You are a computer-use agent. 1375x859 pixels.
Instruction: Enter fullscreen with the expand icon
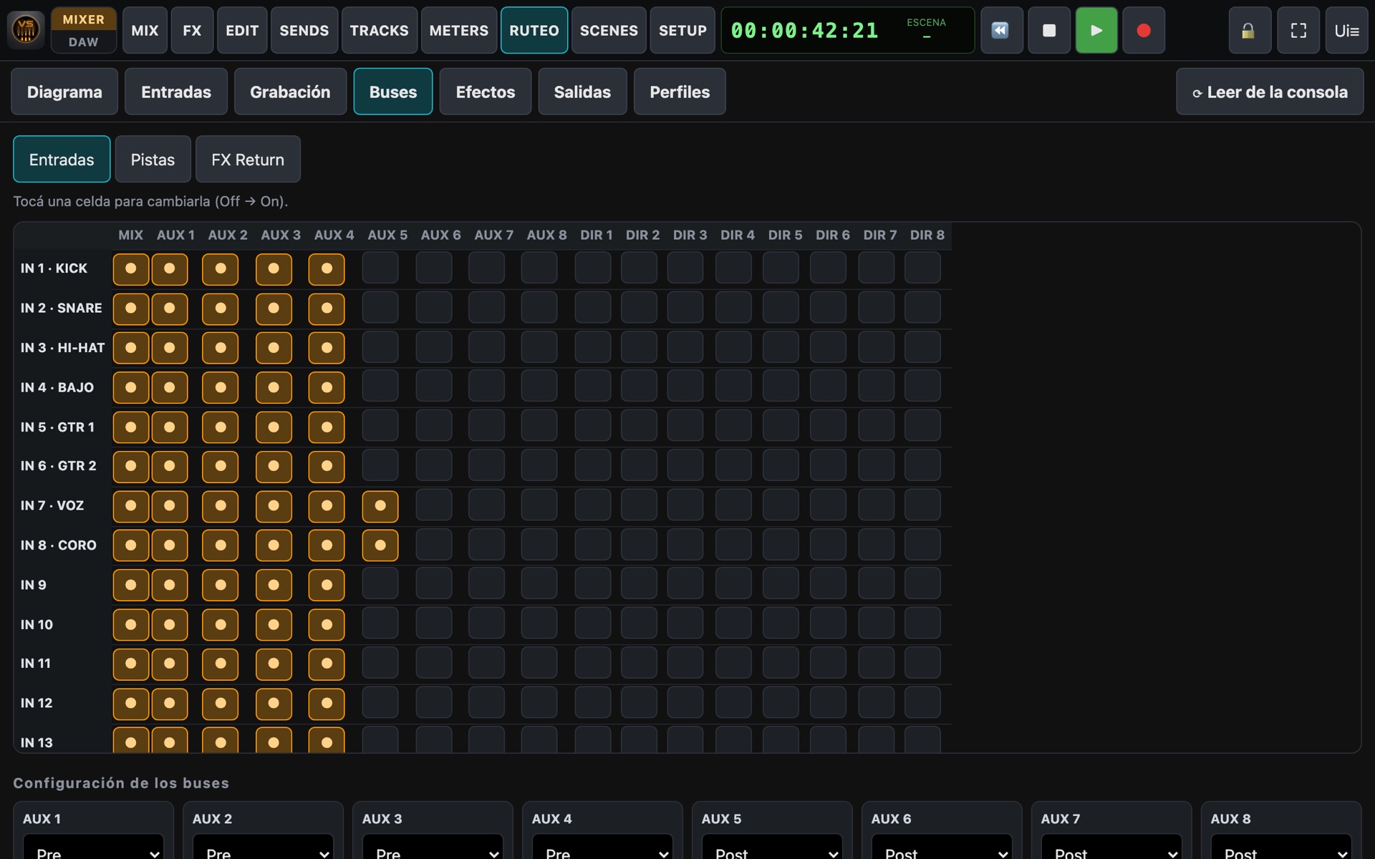1298,30
